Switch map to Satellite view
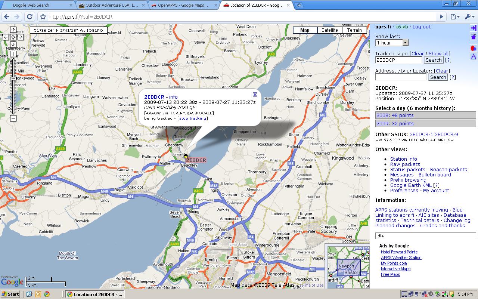 coord(329,30)
